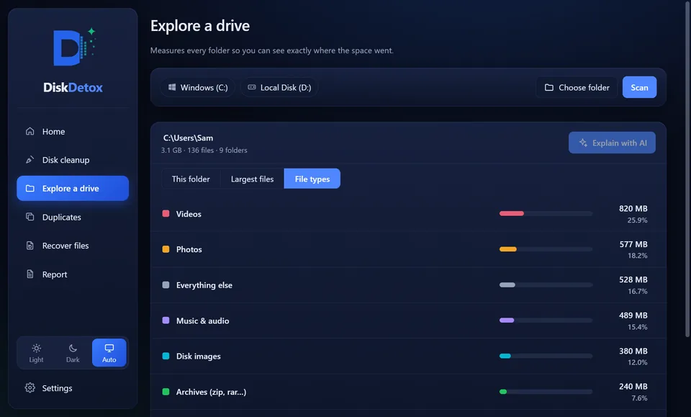Click the teal Disk images swatch

point(166,356)
